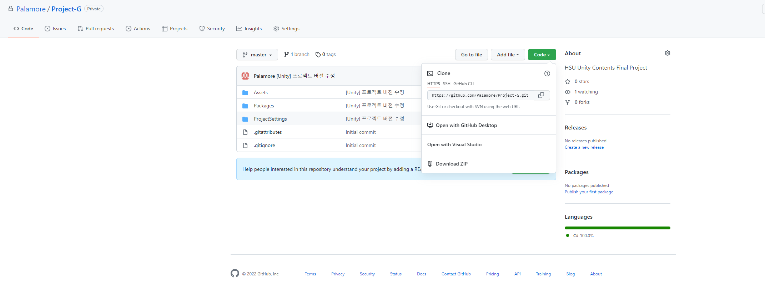Click the Download ZIP archive icon
The height and width of the screenshot is (300, 765).
(430, 164)
